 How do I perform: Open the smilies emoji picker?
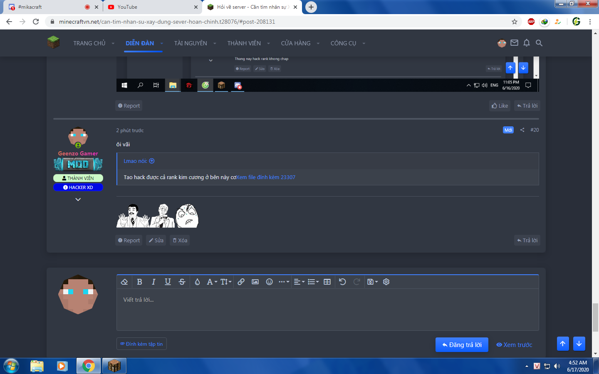270,282
